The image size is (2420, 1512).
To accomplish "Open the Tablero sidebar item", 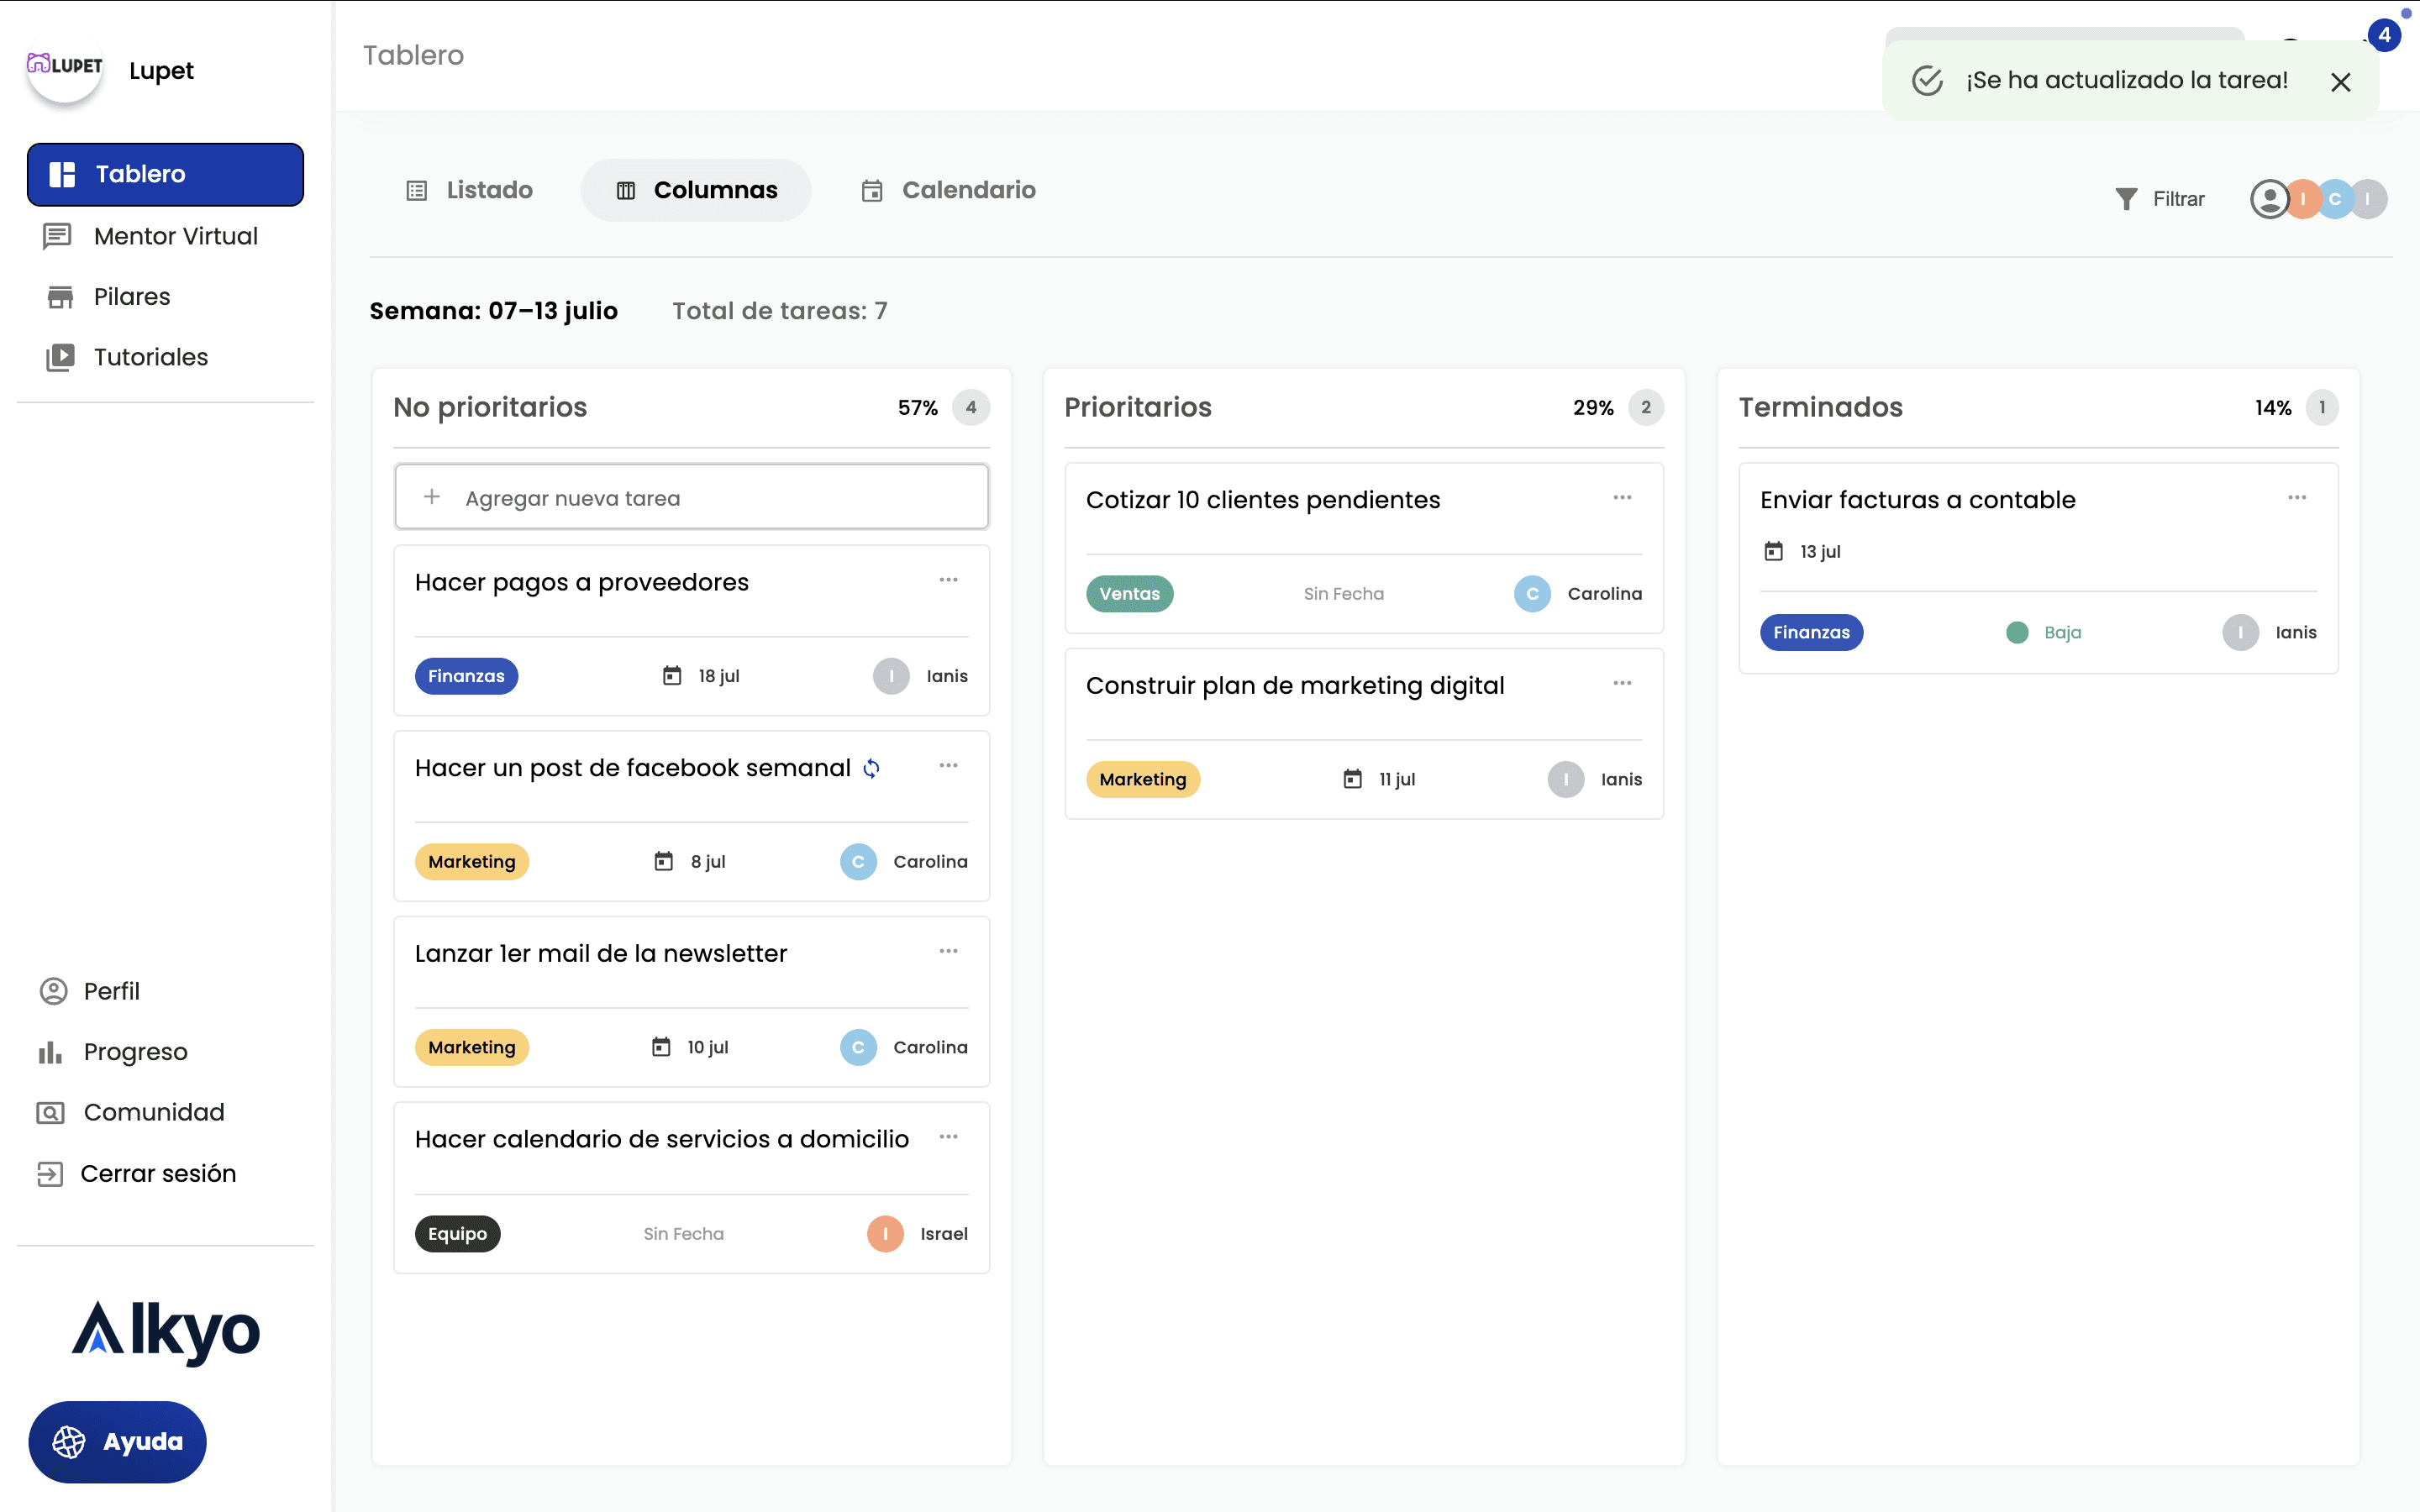I will (165, 174).
